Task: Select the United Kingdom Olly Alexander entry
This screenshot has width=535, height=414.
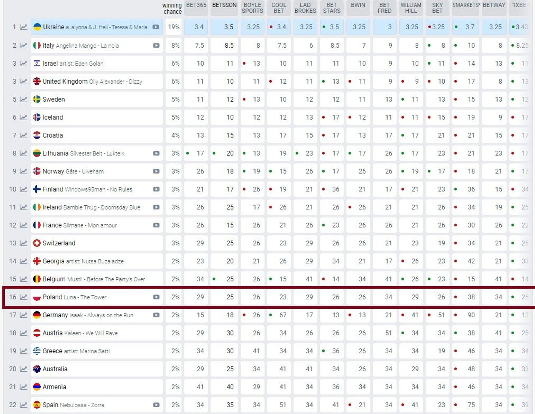Action: 97,81
